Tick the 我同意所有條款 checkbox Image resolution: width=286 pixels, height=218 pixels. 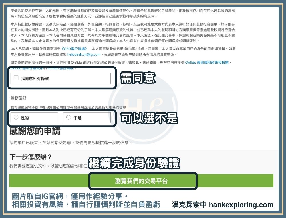pyautogui.click(x=16, y=78)
